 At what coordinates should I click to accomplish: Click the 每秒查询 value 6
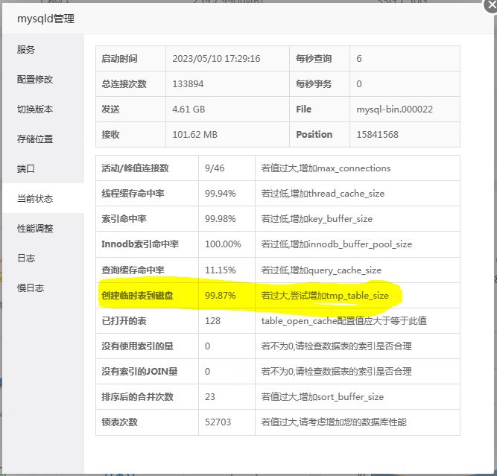coord(359,59)
